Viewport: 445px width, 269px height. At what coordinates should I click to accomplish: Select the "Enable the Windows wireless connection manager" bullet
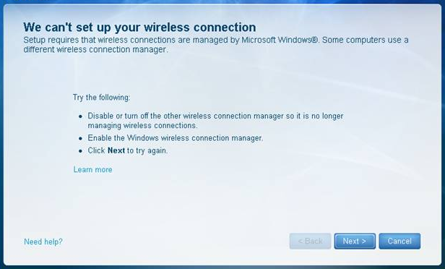tap(176, 138)
